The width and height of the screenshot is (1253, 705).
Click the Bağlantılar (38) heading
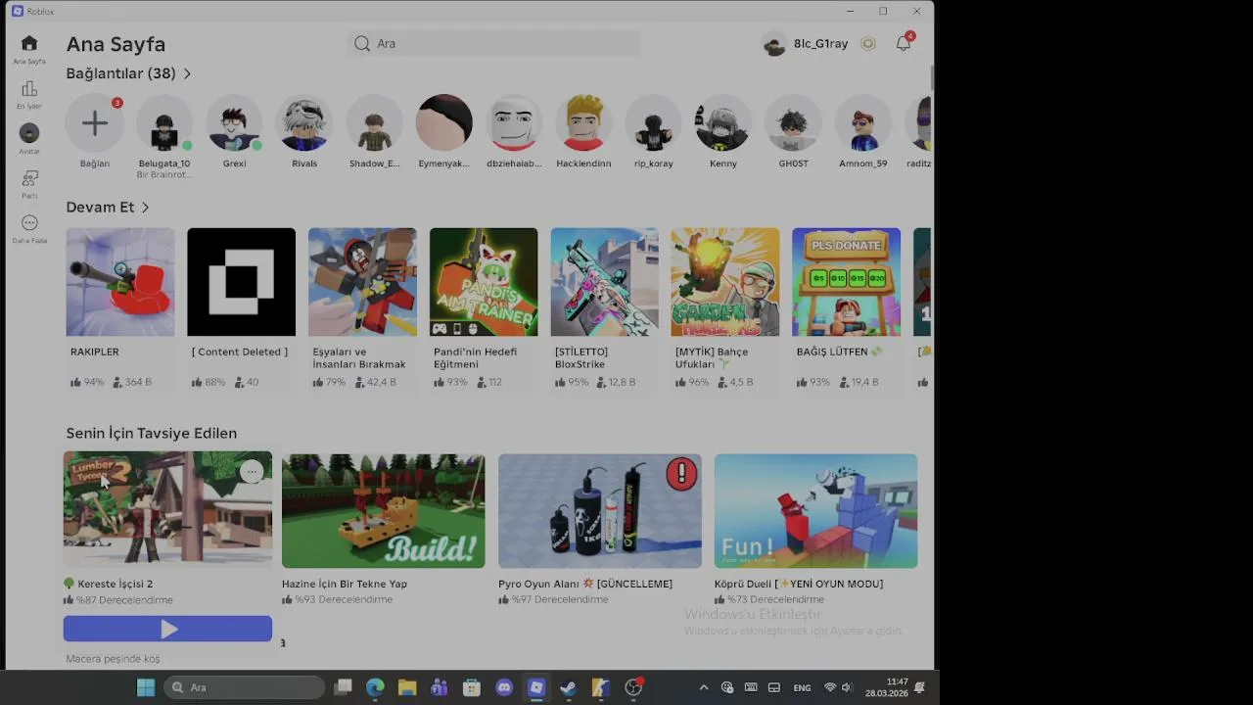120,73
